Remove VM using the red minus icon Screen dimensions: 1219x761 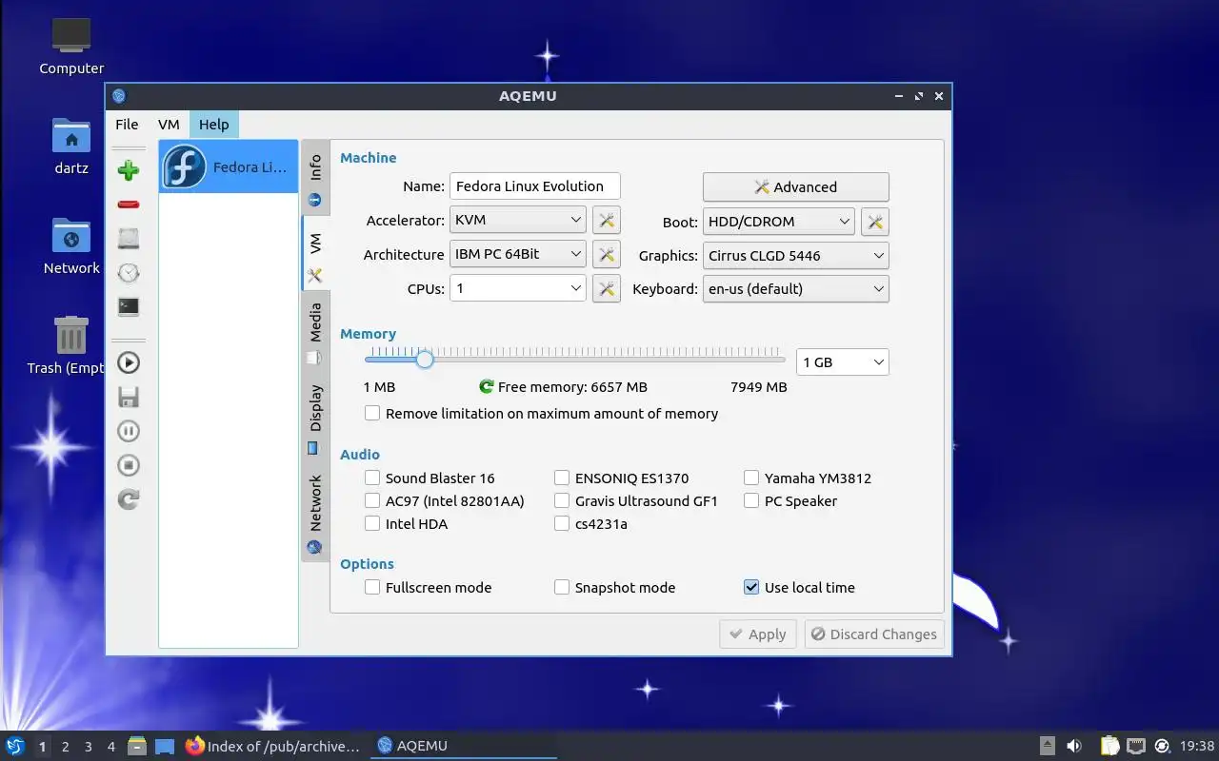point(129,205)
